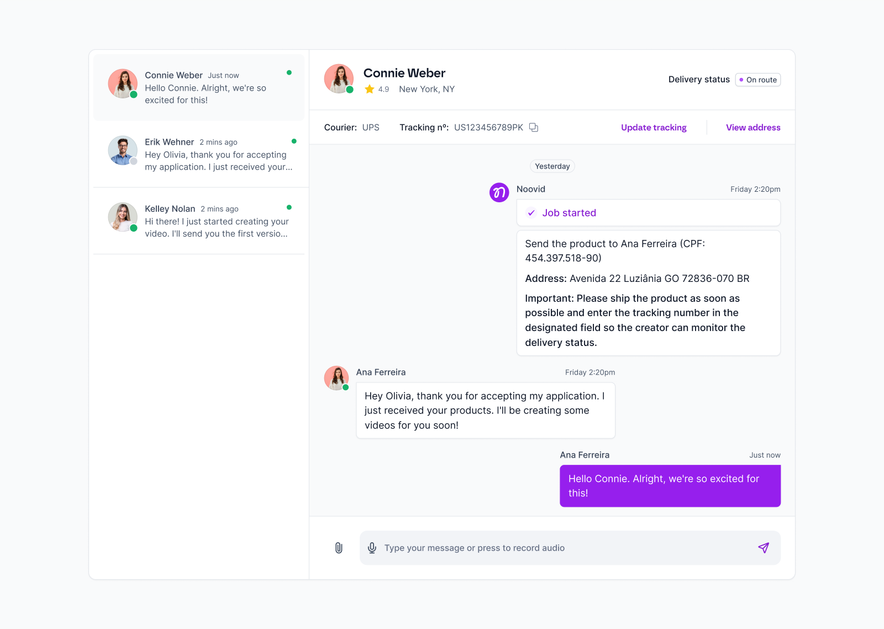Image resolution: width=884 pixels, height=629 pixels.
Task: Switch to Erik Wehner's conversation
Action: [199, 155]
